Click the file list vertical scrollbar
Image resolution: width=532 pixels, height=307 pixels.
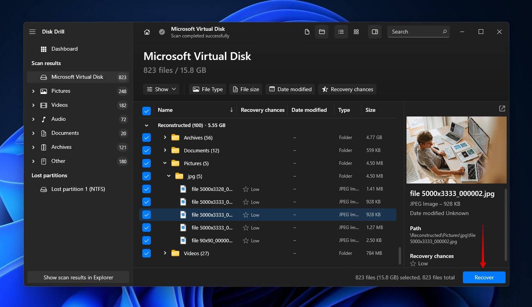(x=399, y=256)
